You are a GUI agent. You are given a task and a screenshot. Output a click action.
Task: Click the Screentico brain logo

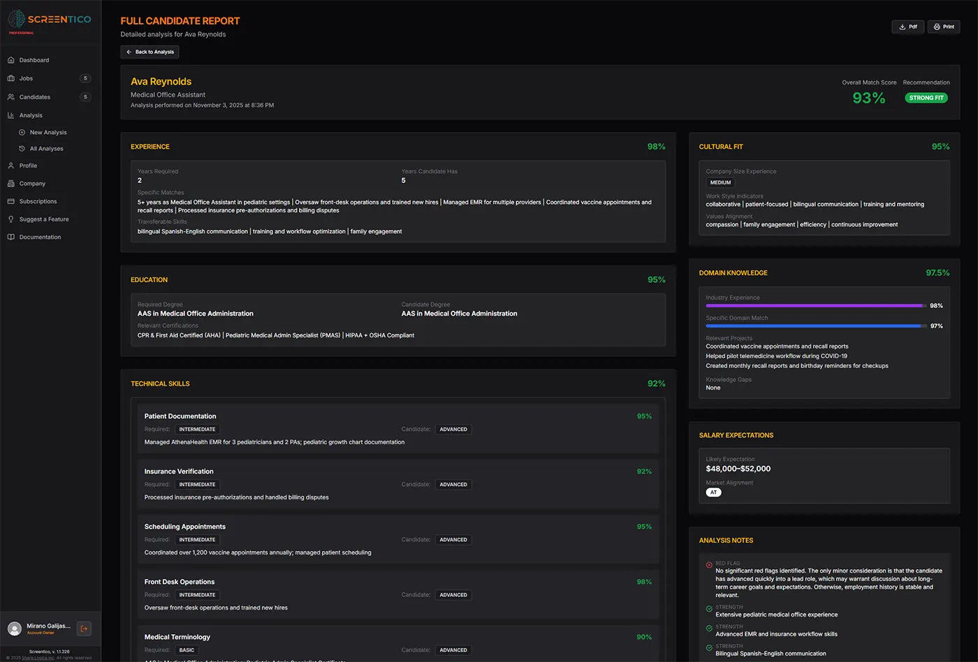click(x=17, y=20)
